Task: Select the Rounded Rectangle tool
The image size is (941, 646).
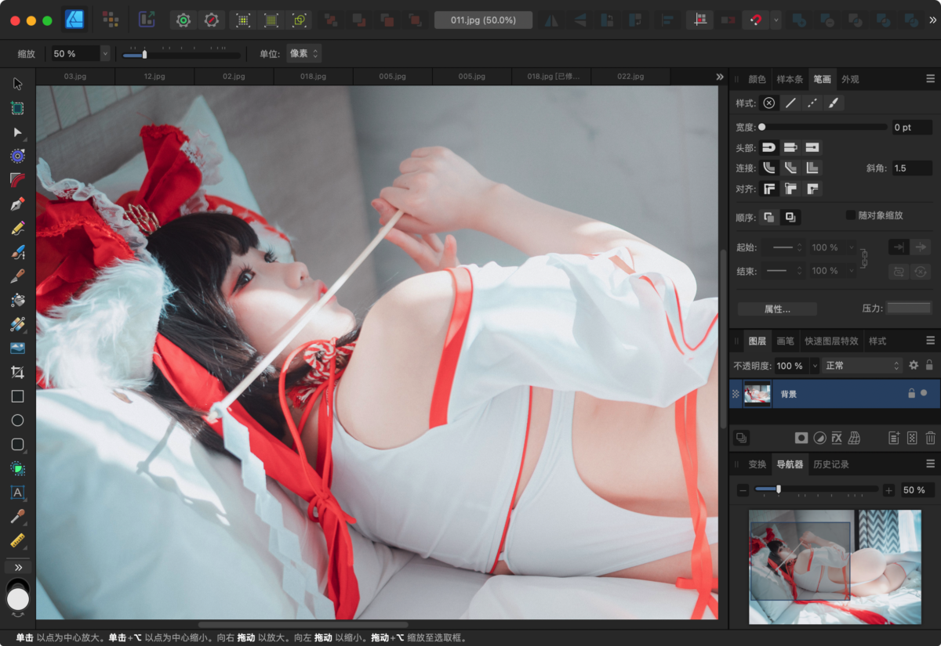Action: click(17, 444)
